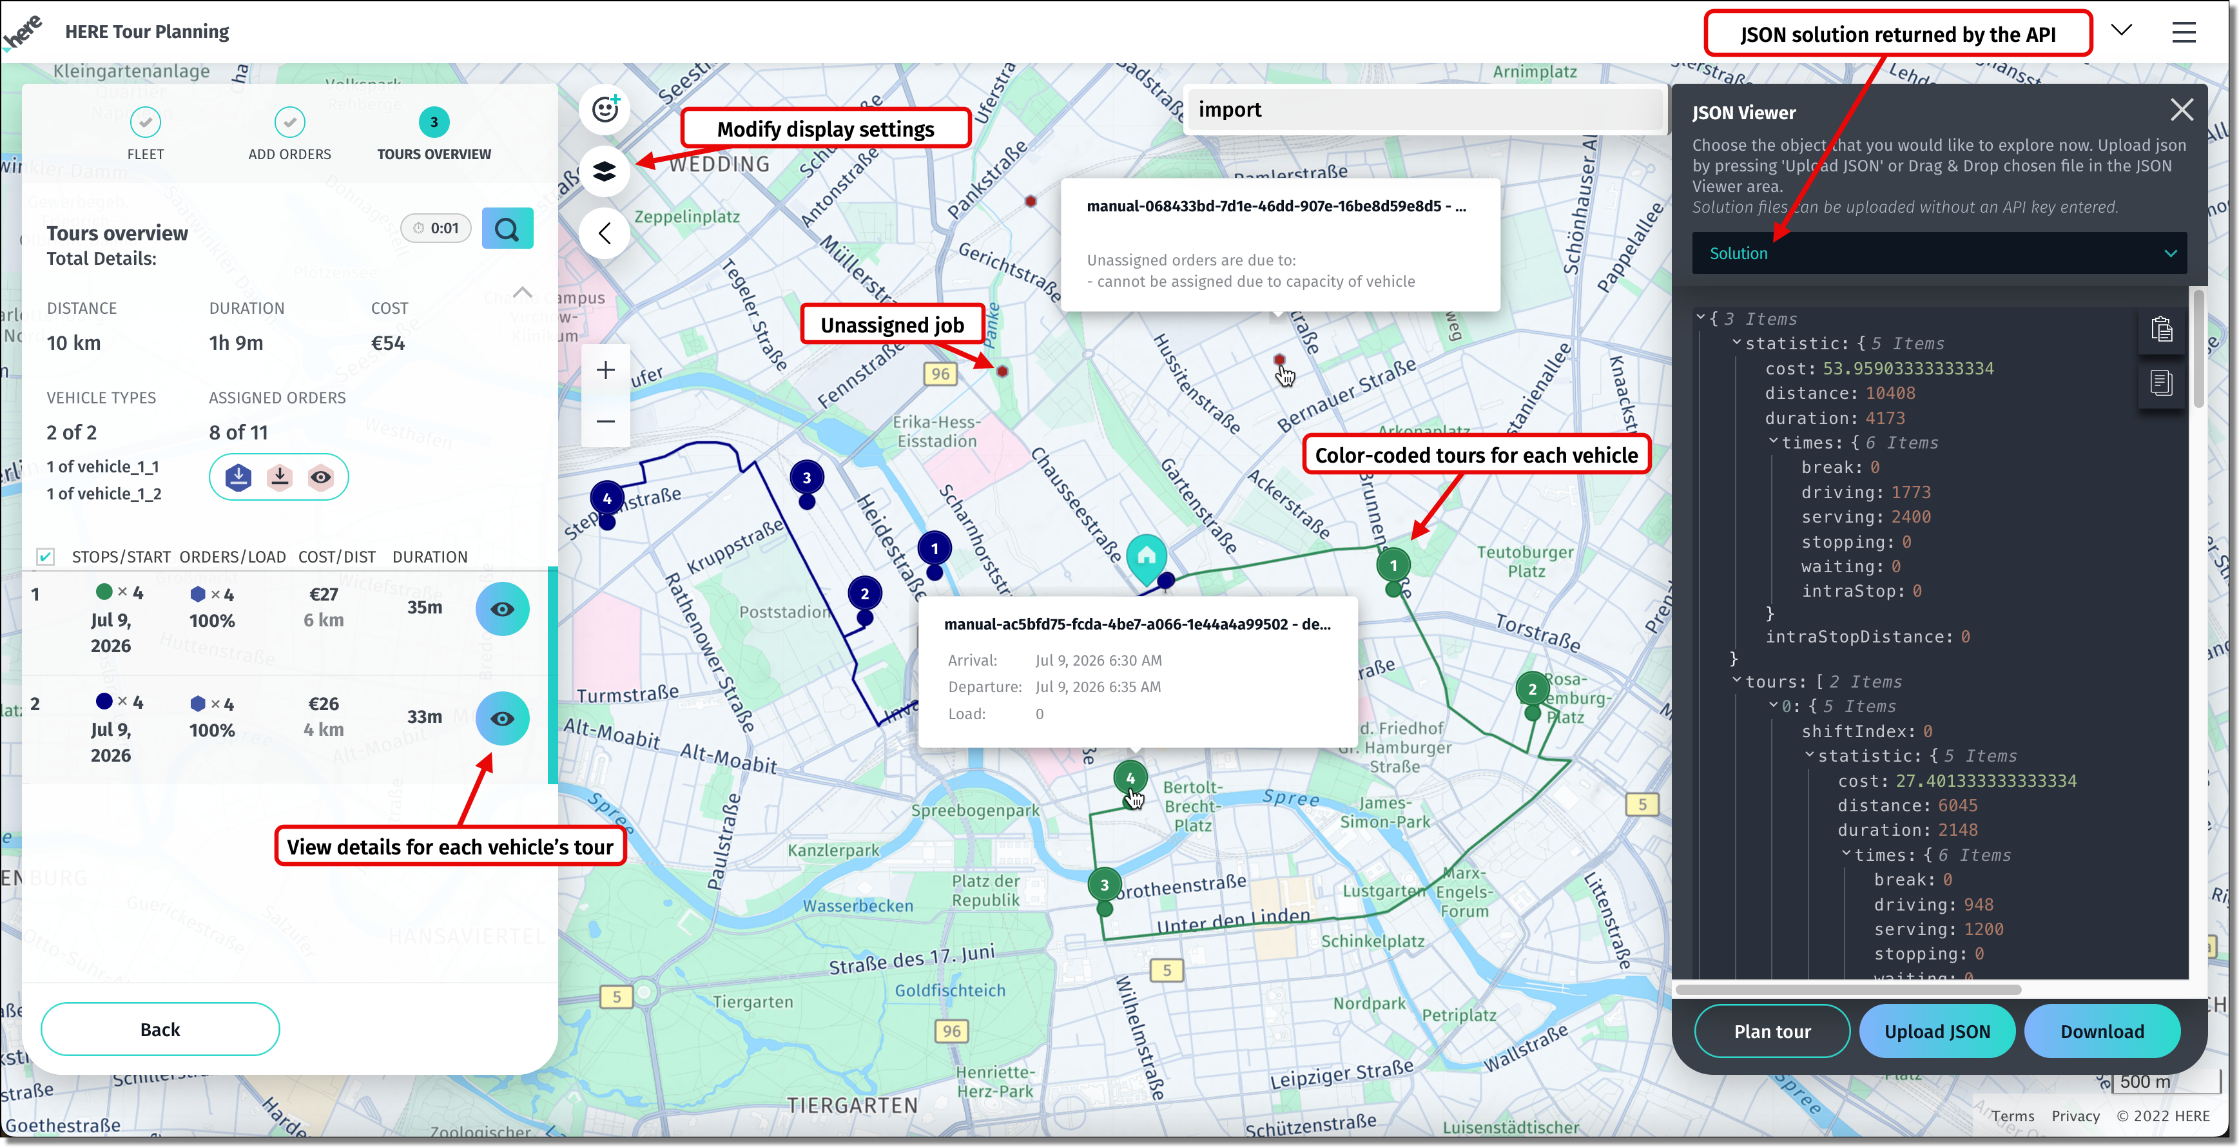Click the map search field containing "import"

1426,110
